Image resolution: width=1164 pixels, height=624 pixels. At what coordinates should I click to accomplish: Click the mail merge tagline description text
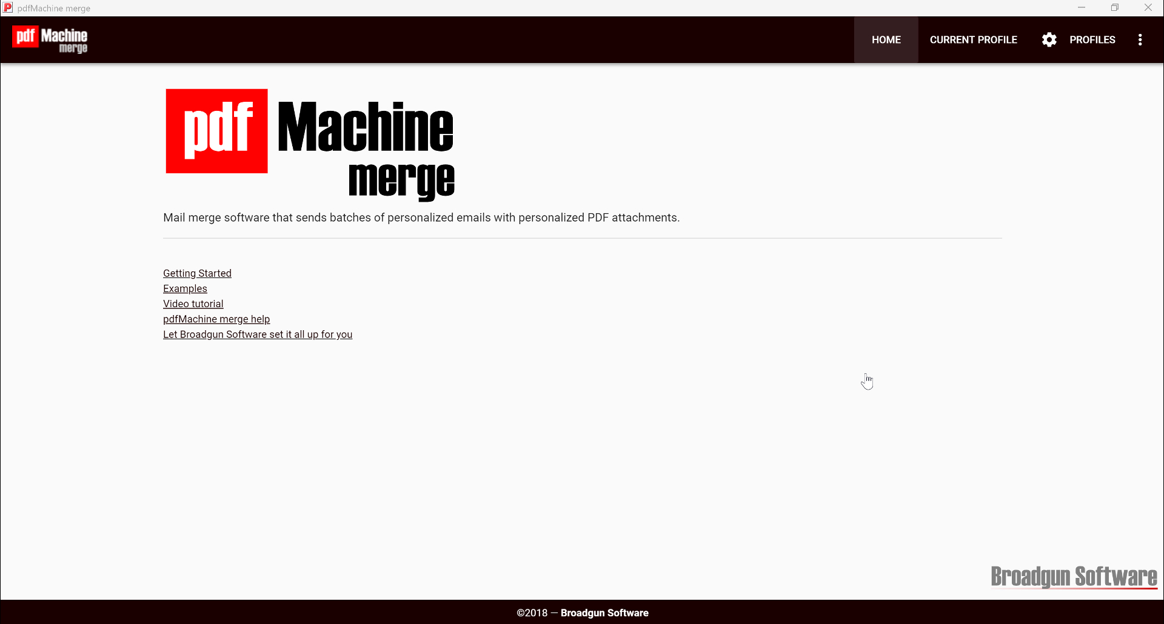click(421, 217)
